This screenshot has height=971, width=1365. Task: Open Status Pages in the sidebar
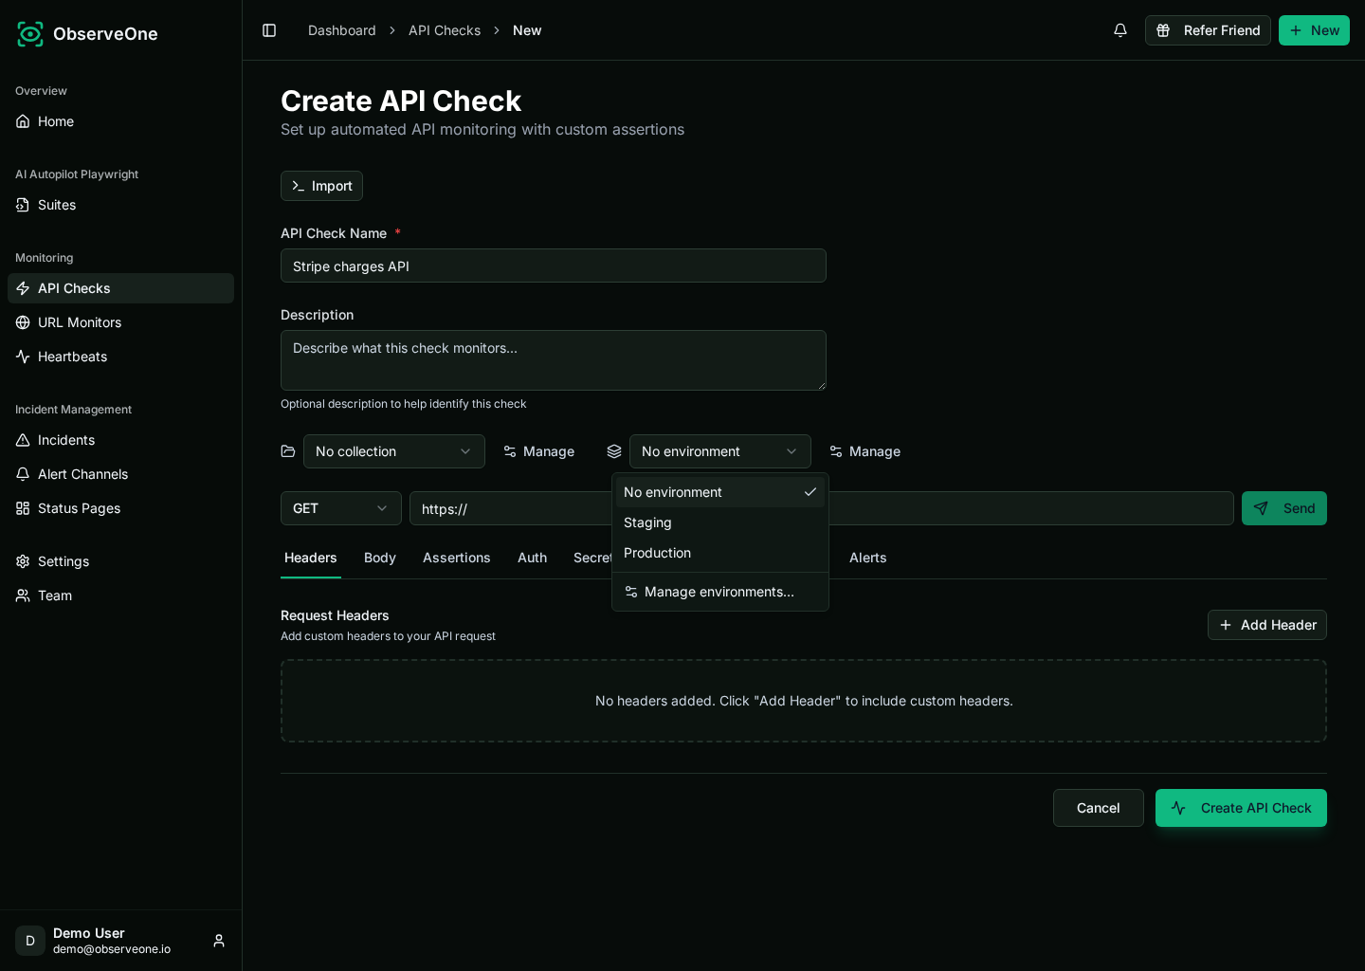point(120,508)
